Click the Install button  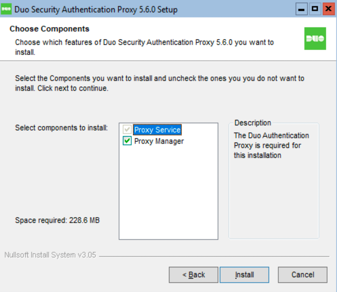pos(244,274)
